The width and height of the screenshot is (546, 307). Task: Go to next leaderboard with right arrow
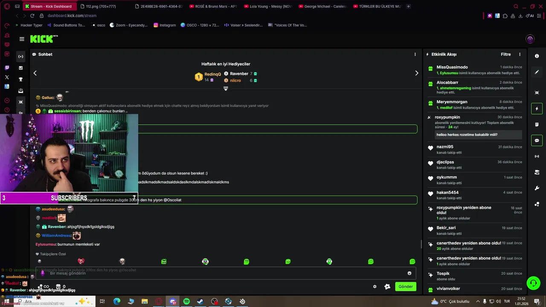coord(417,73)
